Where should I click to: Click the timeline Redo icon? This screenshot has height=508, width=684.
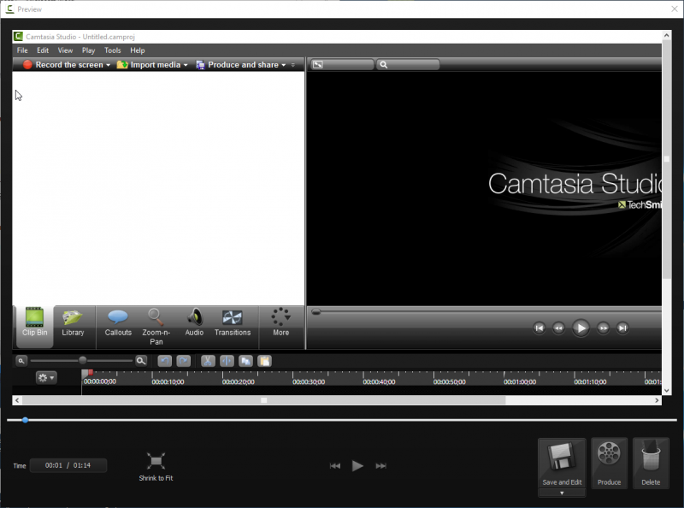(184, 361)
